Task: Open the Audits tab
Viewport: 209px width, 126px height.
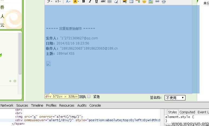Action: point(82,106)
